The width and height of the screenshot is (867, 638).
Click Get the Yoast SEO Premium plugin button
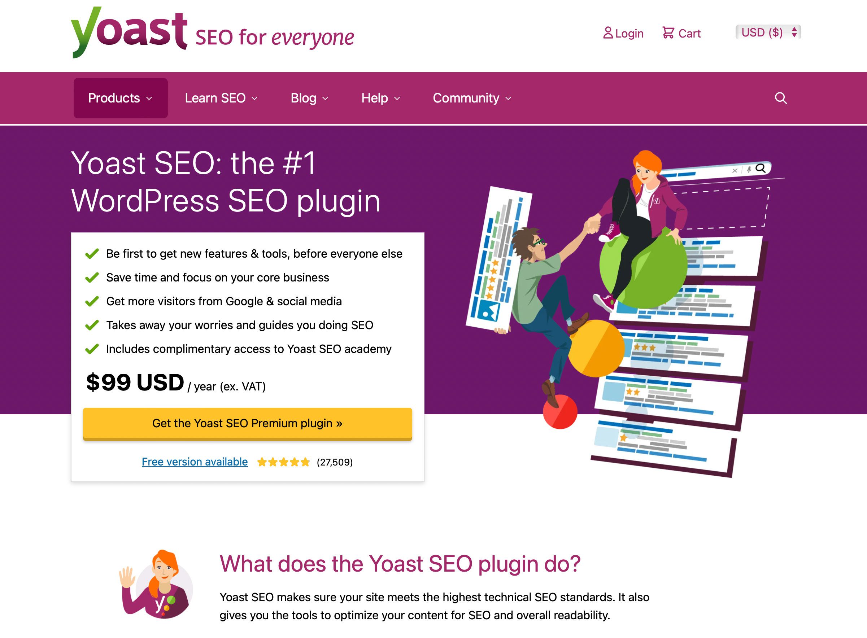pos(248,423)
